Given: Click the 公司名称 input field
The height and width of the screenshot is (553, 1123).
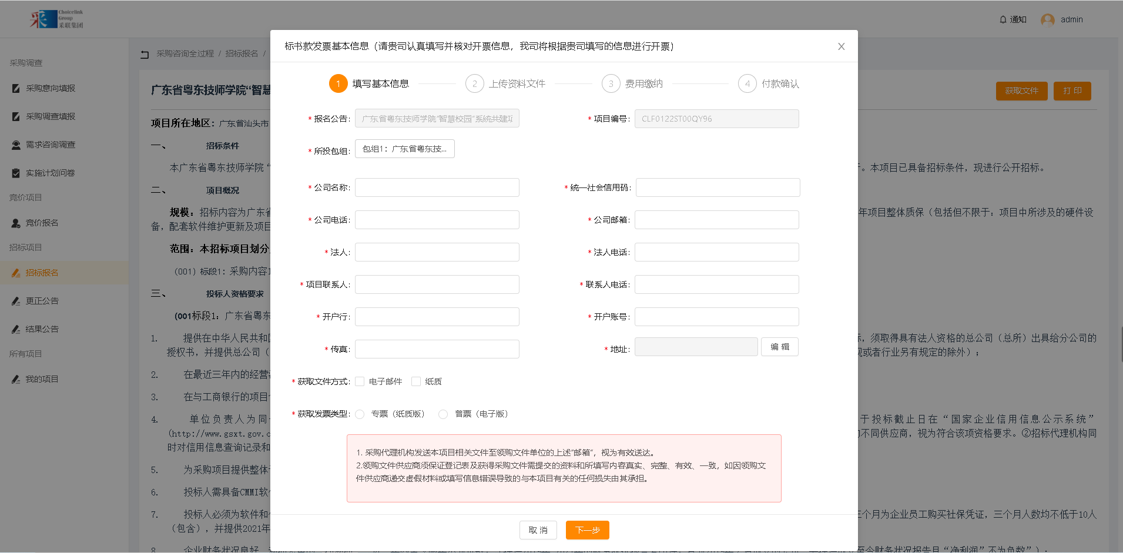Looking at the screenshot, I should [437, 187].
